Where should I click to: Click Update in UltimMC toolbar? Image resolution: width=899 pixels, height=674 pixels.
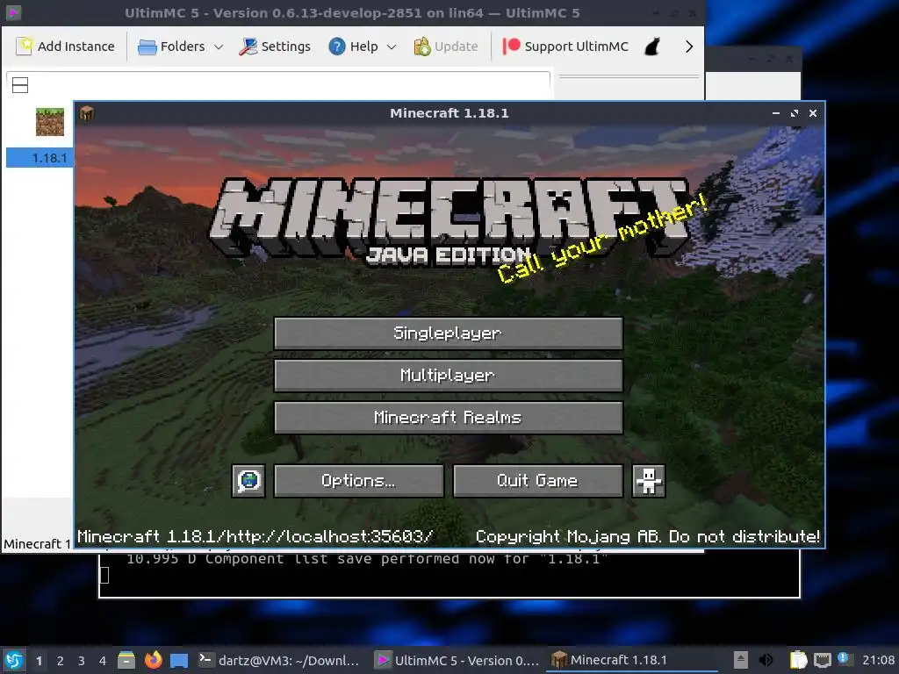tap(446, 47)
